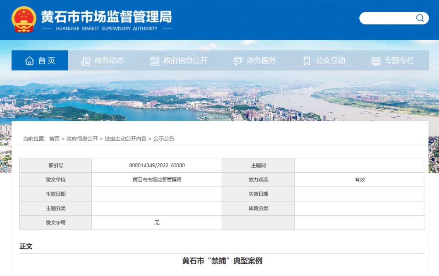Click the 政务动态 document icon

(86, 61)
